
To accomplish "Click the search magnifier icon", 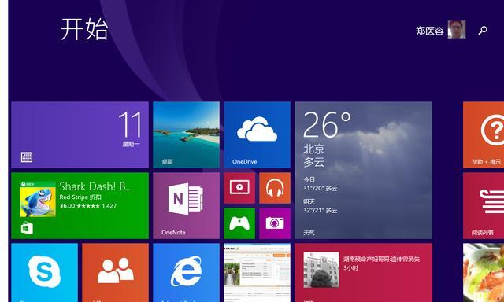I will pyautogui.click(x=483, y=31).
